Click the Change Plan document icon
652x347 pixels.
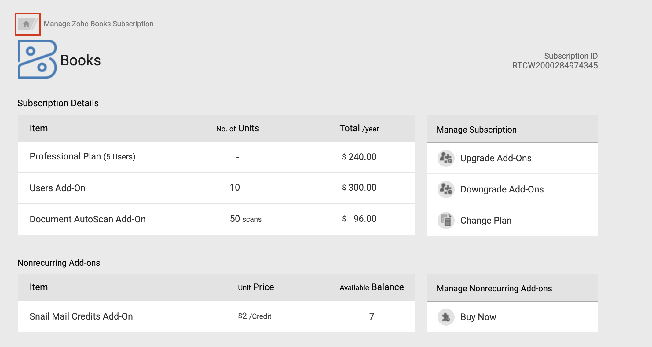coord(446,221)
